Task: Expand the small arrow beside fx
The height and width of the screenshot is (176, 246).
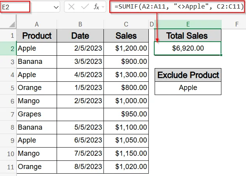Action: point(103,7)
